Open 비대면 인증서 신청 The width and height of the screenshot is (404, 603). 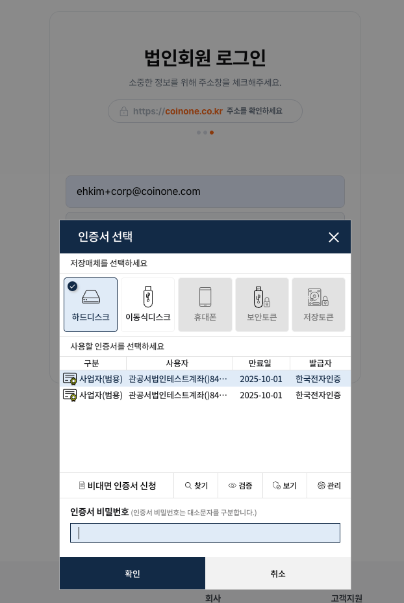pos(117,485)
